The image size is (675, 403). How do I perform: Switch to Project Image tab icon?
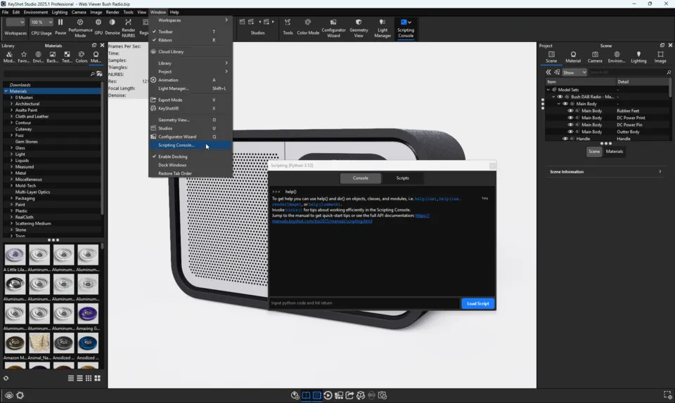(660, 57)
